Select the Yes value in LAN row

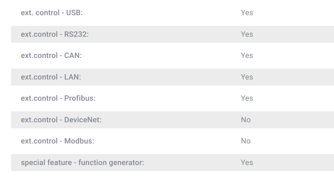pyautogui.click(x=247, y=77)
